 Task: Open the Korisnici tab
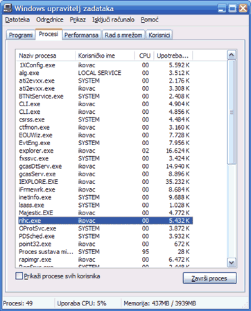click(x=159, y=35)
